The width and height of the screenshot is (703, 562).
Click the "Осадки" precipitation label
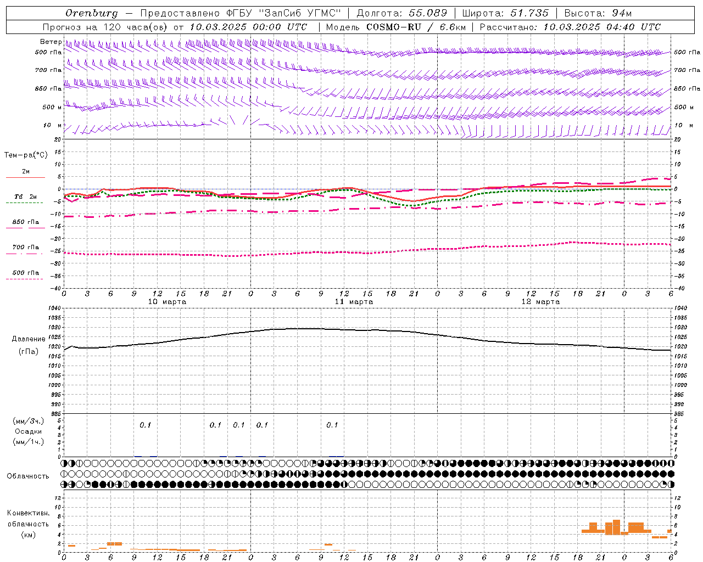click(x=29, y=432)
